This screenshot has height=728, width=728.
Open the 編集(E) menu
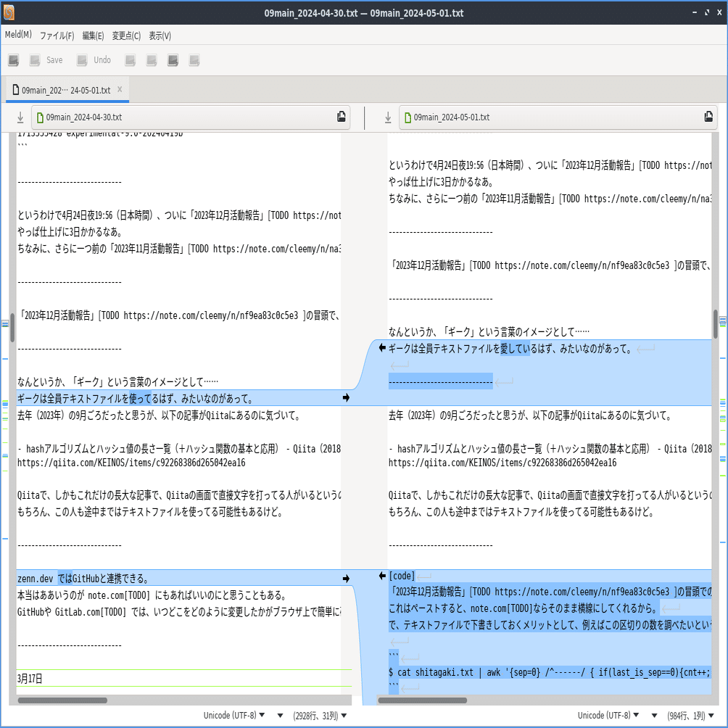[93, 36]
